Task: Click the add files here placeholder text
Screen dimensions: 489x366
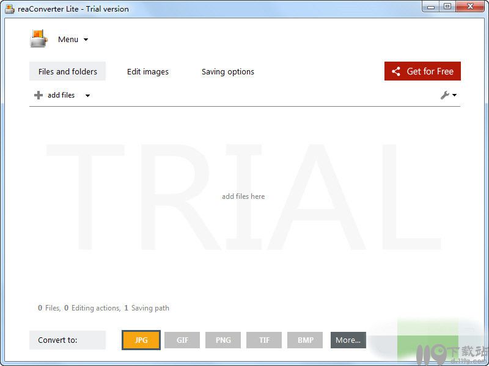Action: click(x=243, y=196)
